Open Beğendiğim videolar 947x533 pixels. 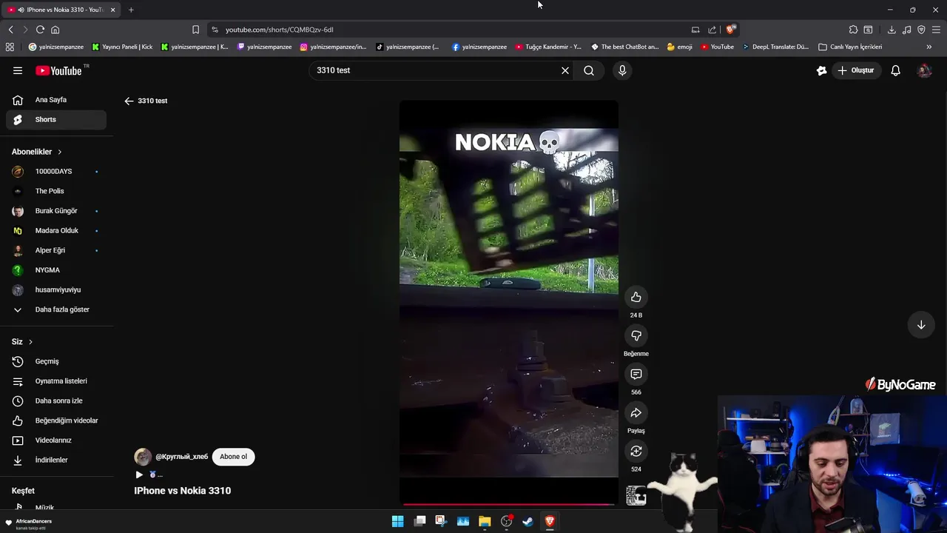point(55,420)
